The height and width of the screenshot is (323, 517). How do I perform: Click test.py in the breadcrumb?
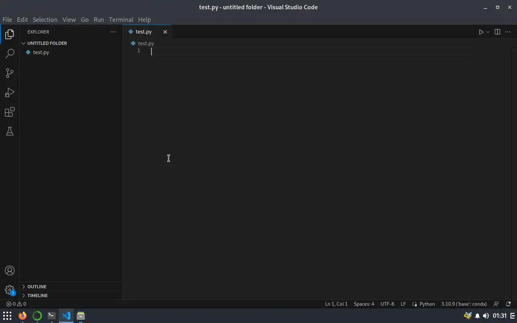click(146, 43)
